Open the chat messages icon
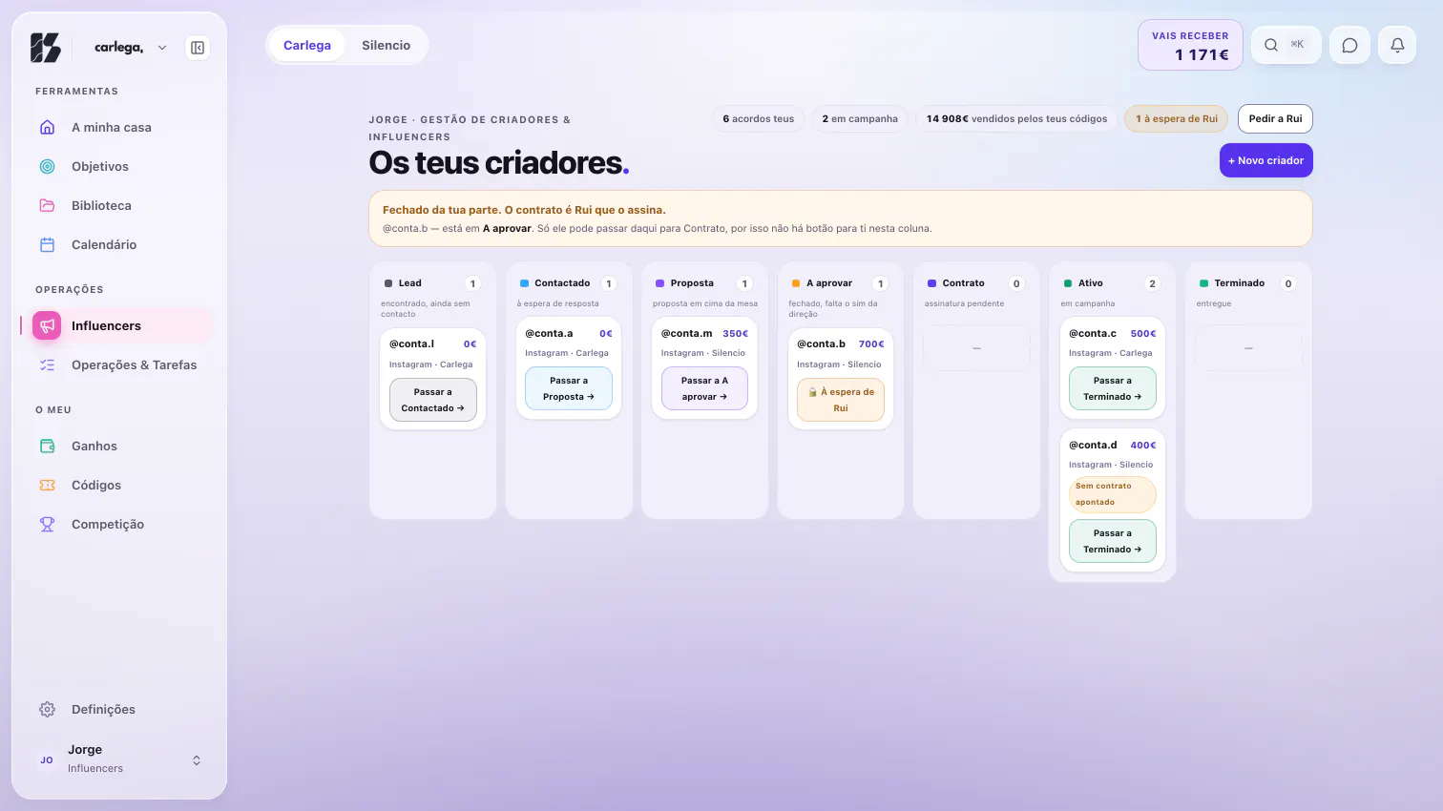This screenshot has height=811, width=1443. pyautogui.click(x=1349, y=45)
